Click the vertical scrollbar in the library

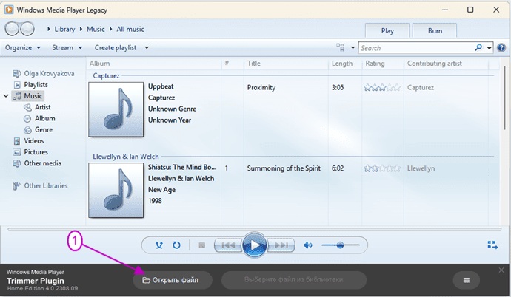[x=505, y=98]
